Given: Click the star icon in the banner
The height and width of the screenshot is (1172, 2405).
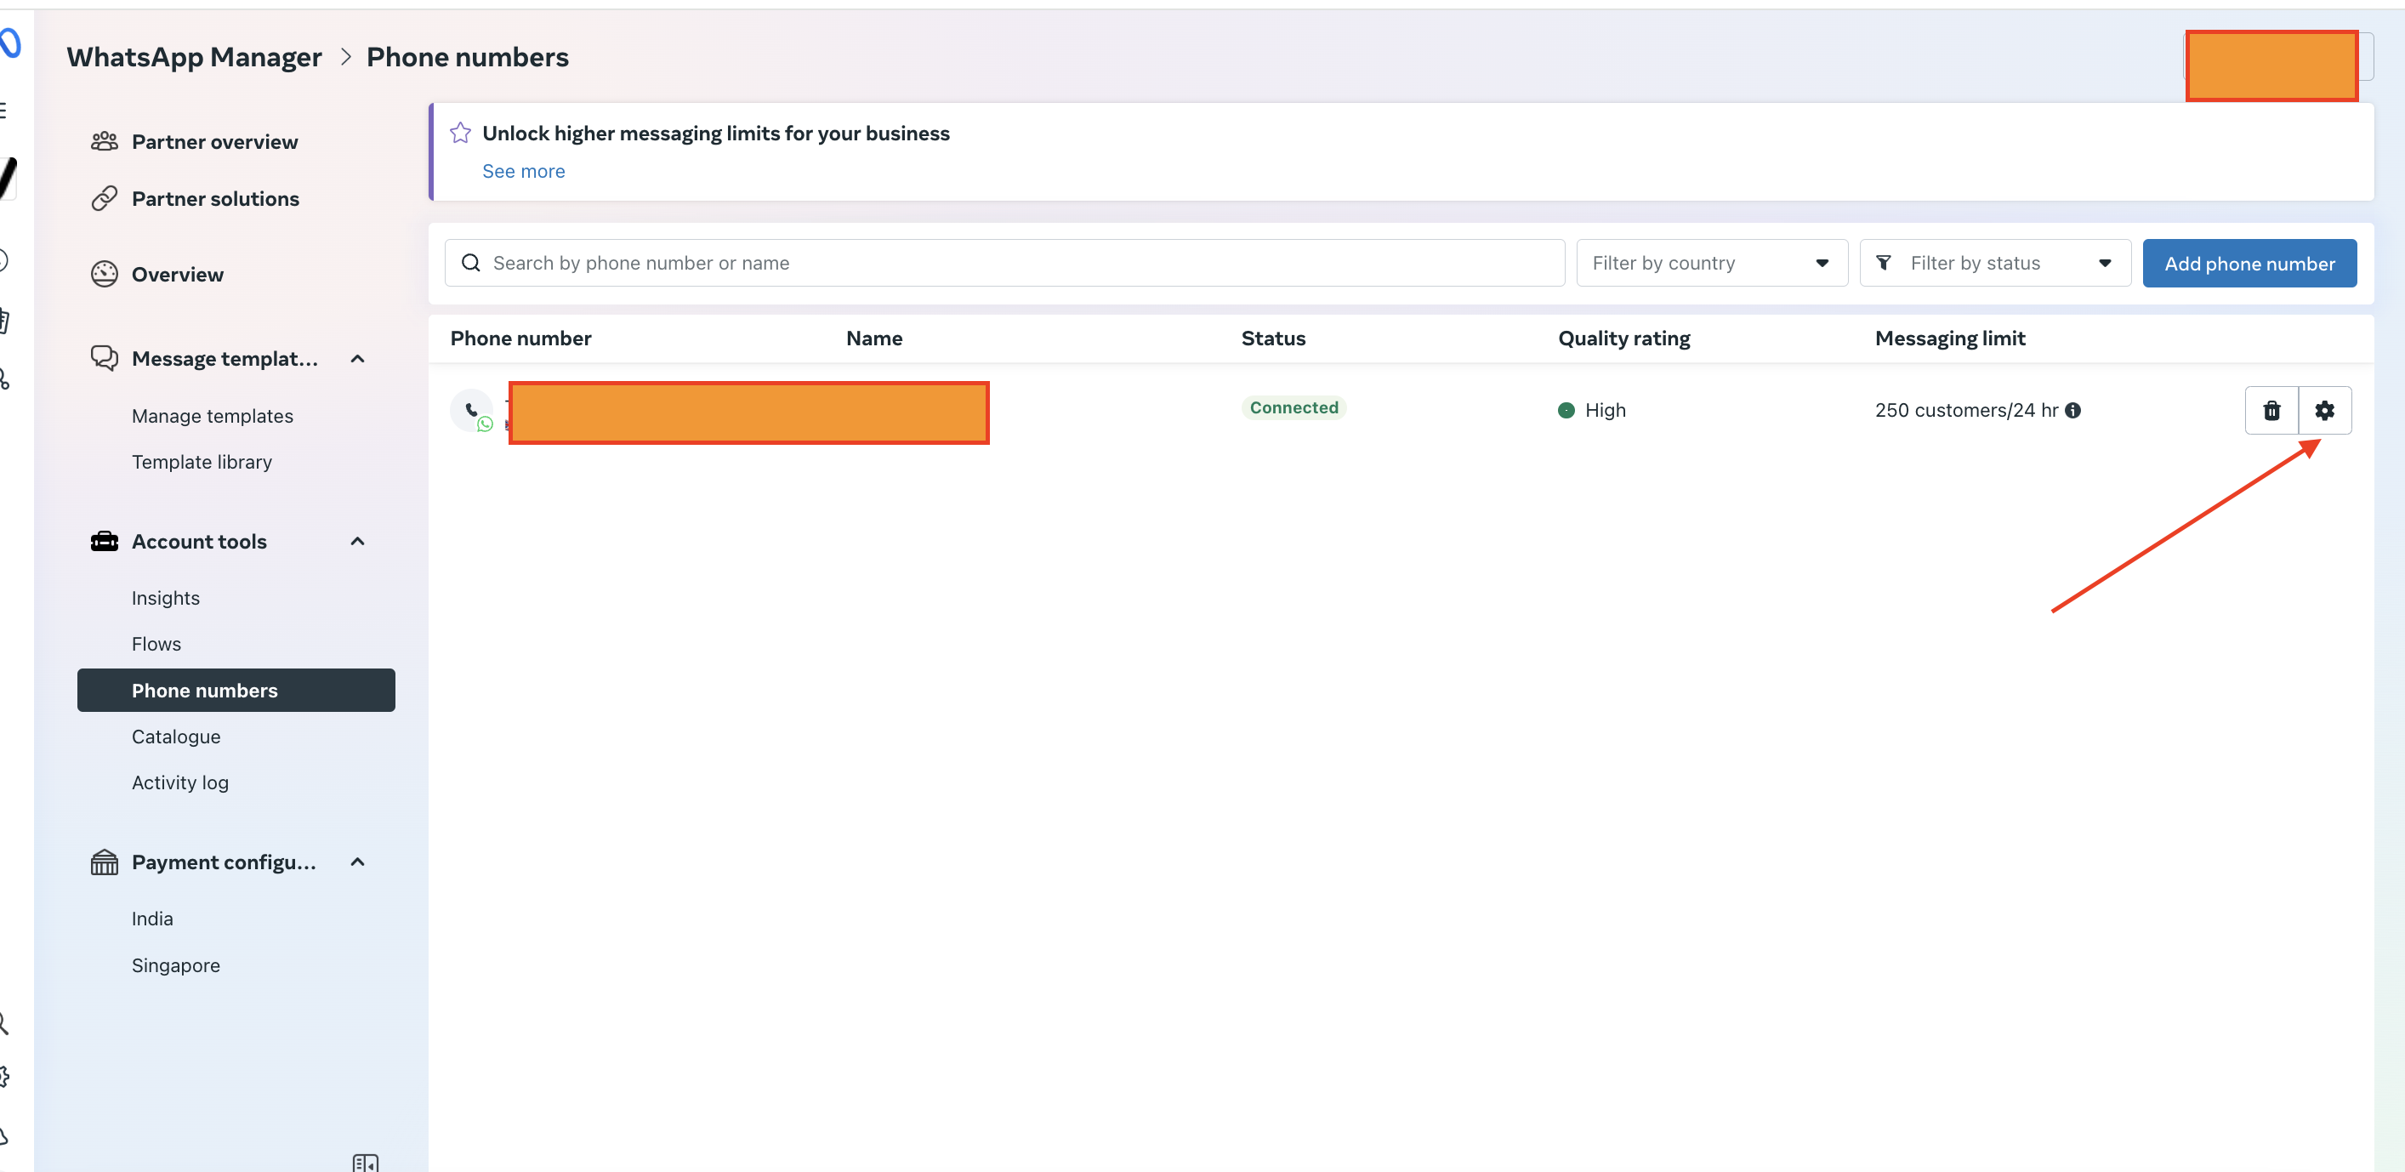Looking at the screenshot, I should (x=460, y=133).
